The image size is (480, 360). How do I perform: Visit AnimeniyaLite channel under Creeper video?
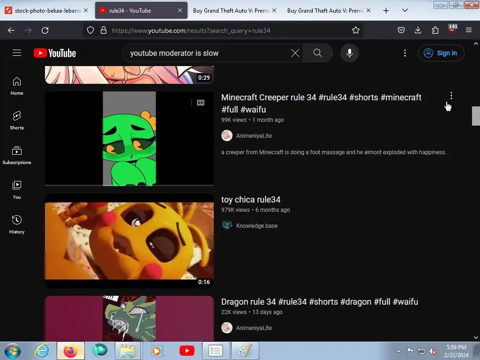point(254,135)
